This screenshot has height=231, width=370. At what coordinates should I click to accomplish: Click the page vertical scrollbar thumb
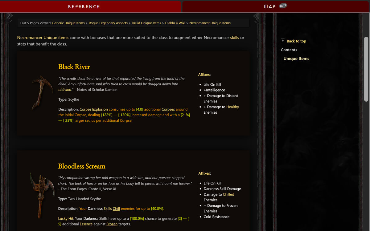366,69
